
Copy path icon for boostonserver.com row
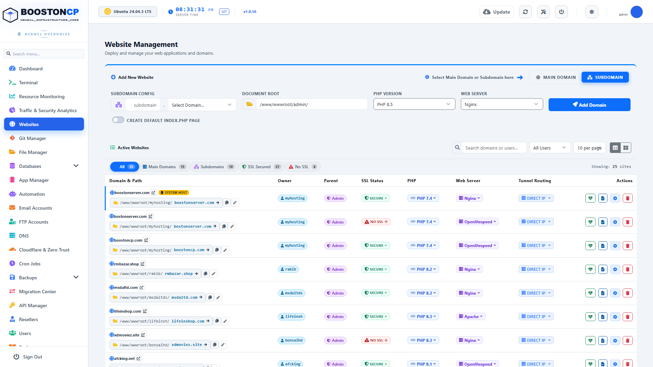click(x=227, y=203)
